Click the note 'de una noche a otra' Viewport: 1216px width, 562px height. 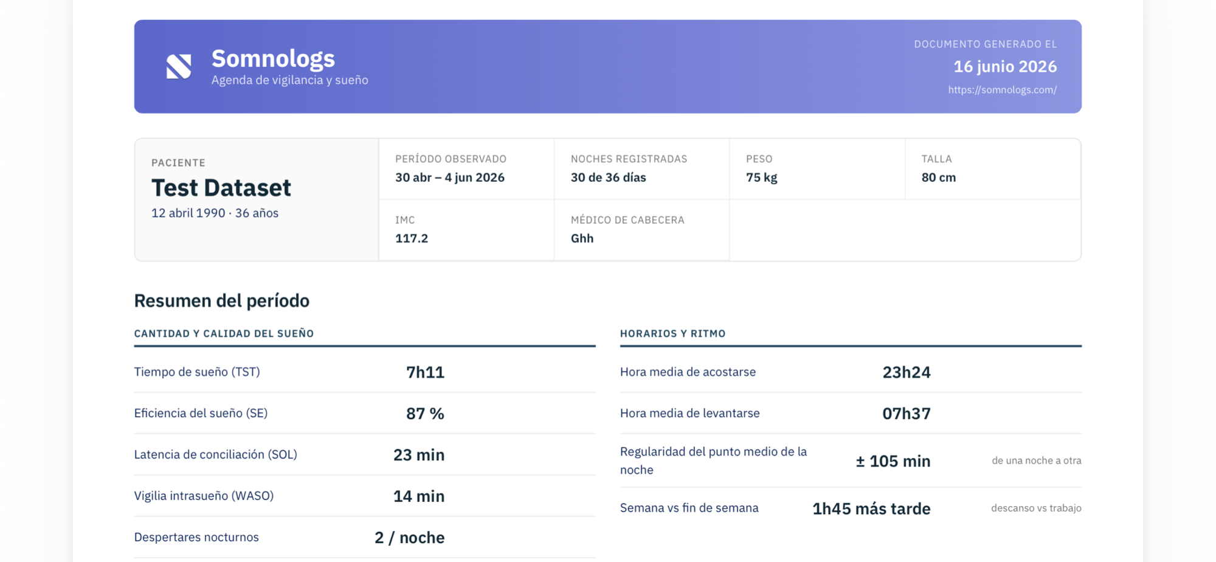tap(1036, 460)
